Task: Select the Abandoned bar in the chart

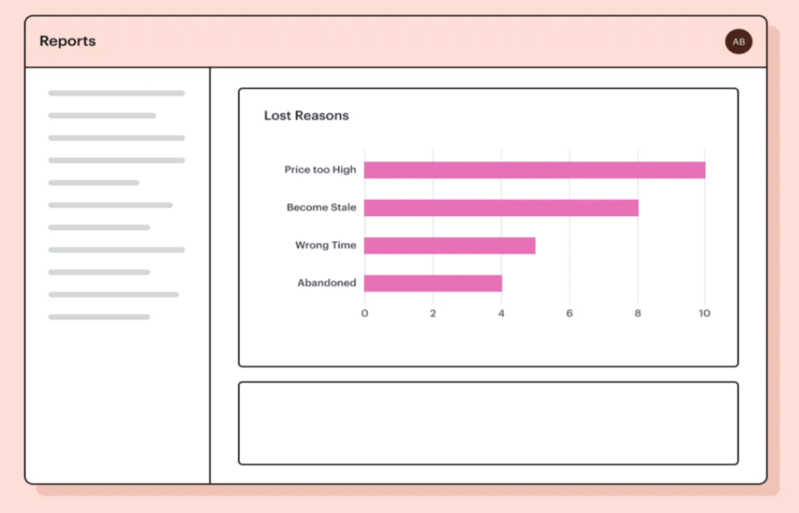Action: point(434,282)
